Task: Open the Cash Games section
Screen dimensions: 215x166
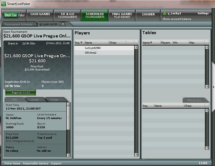Action: pyautogui.click(x=40, y=15)
